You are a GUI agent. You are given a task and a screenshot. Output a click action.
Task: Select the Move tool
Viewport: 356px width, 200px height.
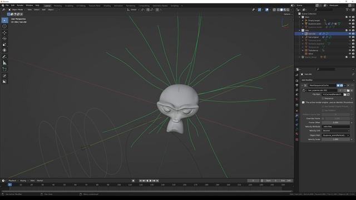pyautogui.click(x=4, y=33)
